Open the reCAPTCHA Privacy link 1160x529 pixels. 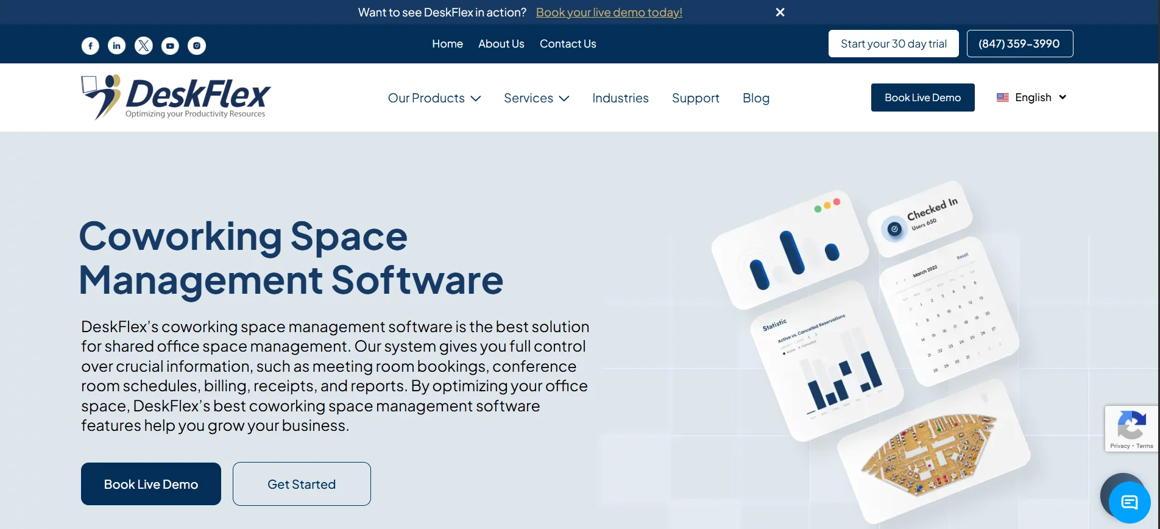click(x=1120, y=446)
